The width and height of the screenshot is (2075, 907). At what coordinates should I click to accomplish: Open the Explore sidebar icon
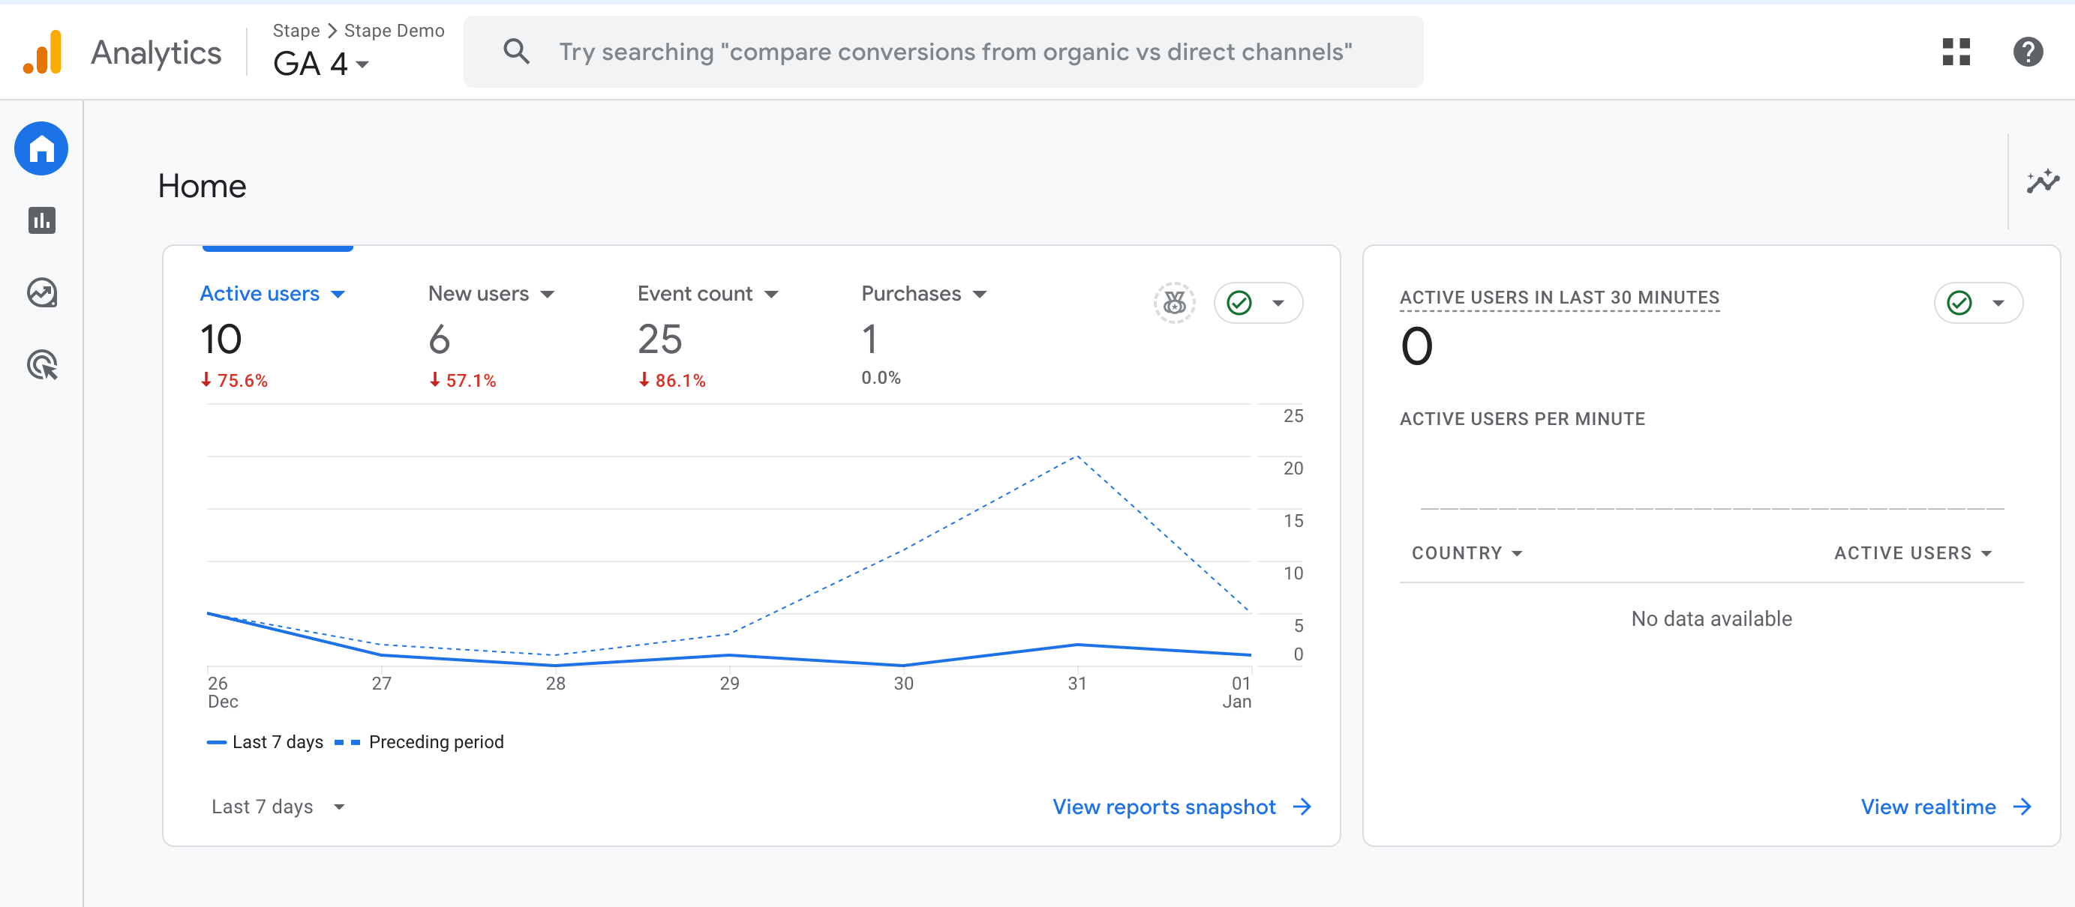(41, 292)
